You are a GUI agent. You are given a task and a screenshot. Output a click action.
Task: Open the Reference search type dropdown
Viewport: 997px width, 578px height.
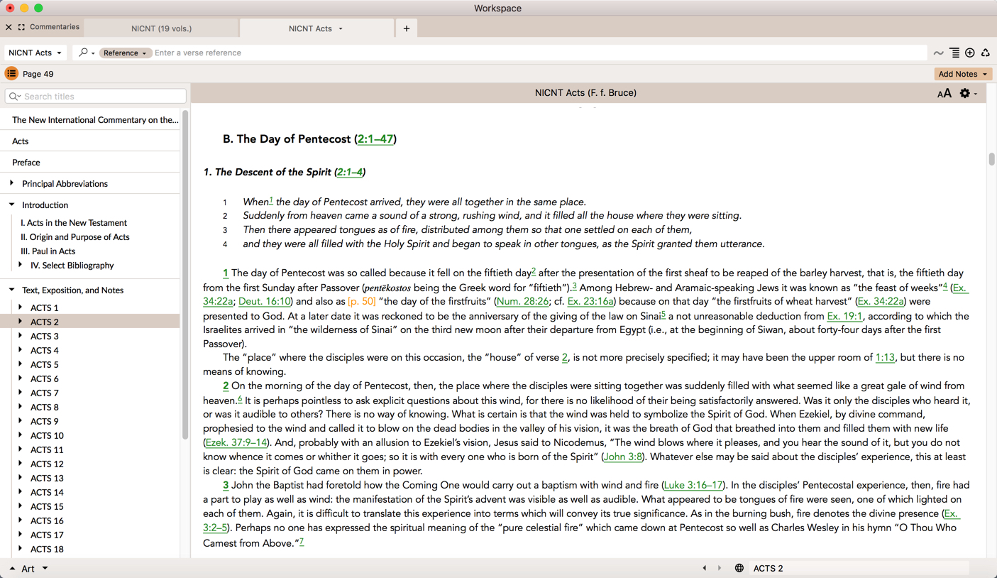point(125,53)
